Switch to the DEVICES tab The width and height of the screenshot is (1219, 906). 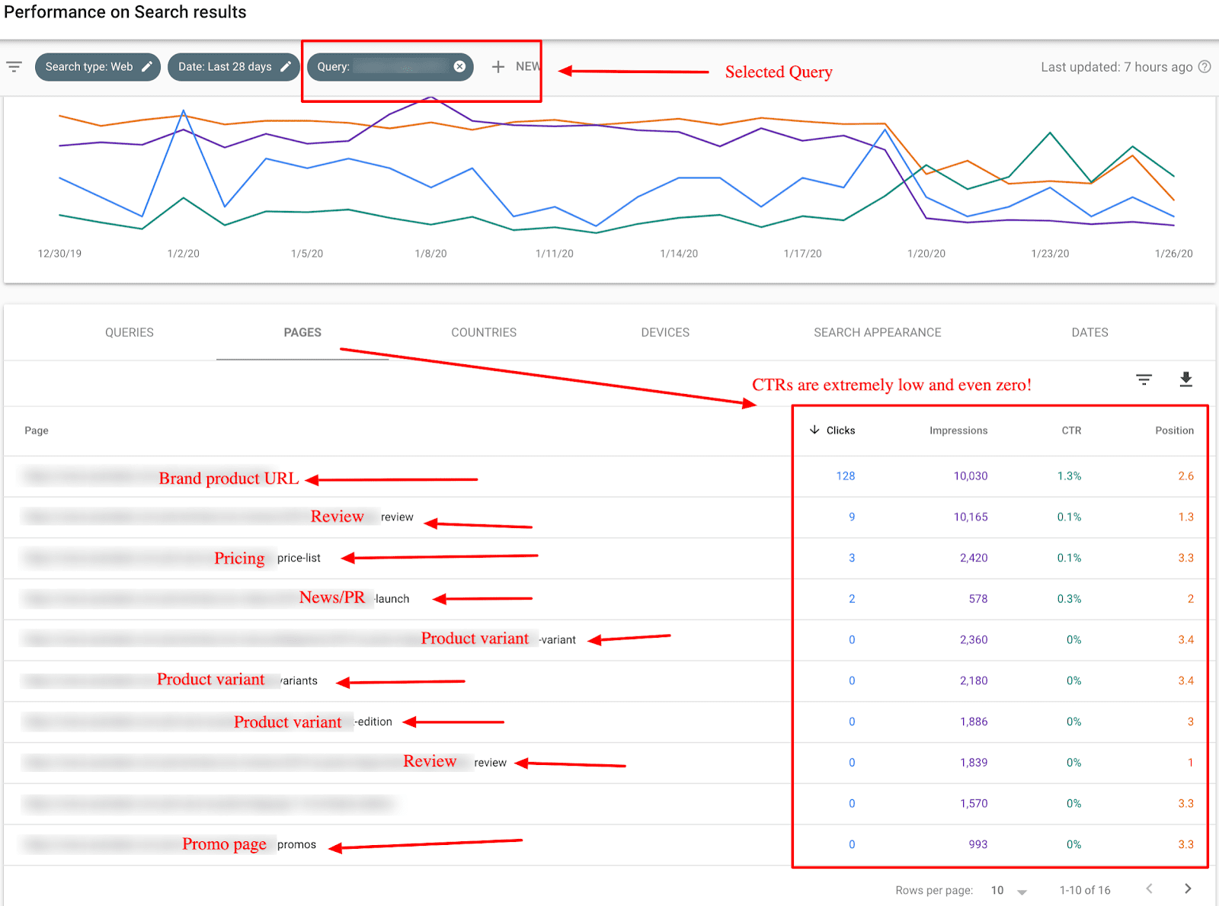(x=664, y=332)
